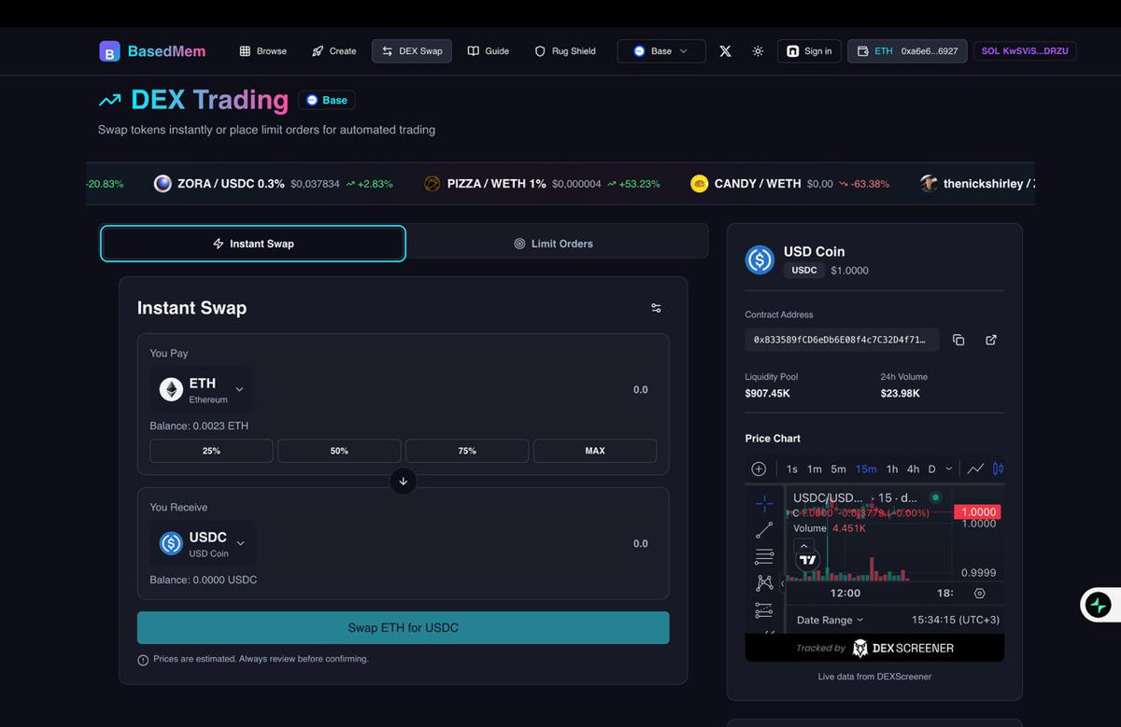Open the ETH wallet 0xa6e6...6927 button

coord(907,51)
